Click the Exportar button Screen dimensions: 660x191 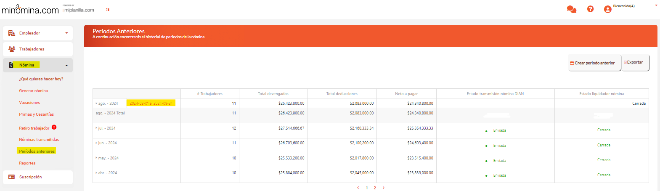(635, 62)
